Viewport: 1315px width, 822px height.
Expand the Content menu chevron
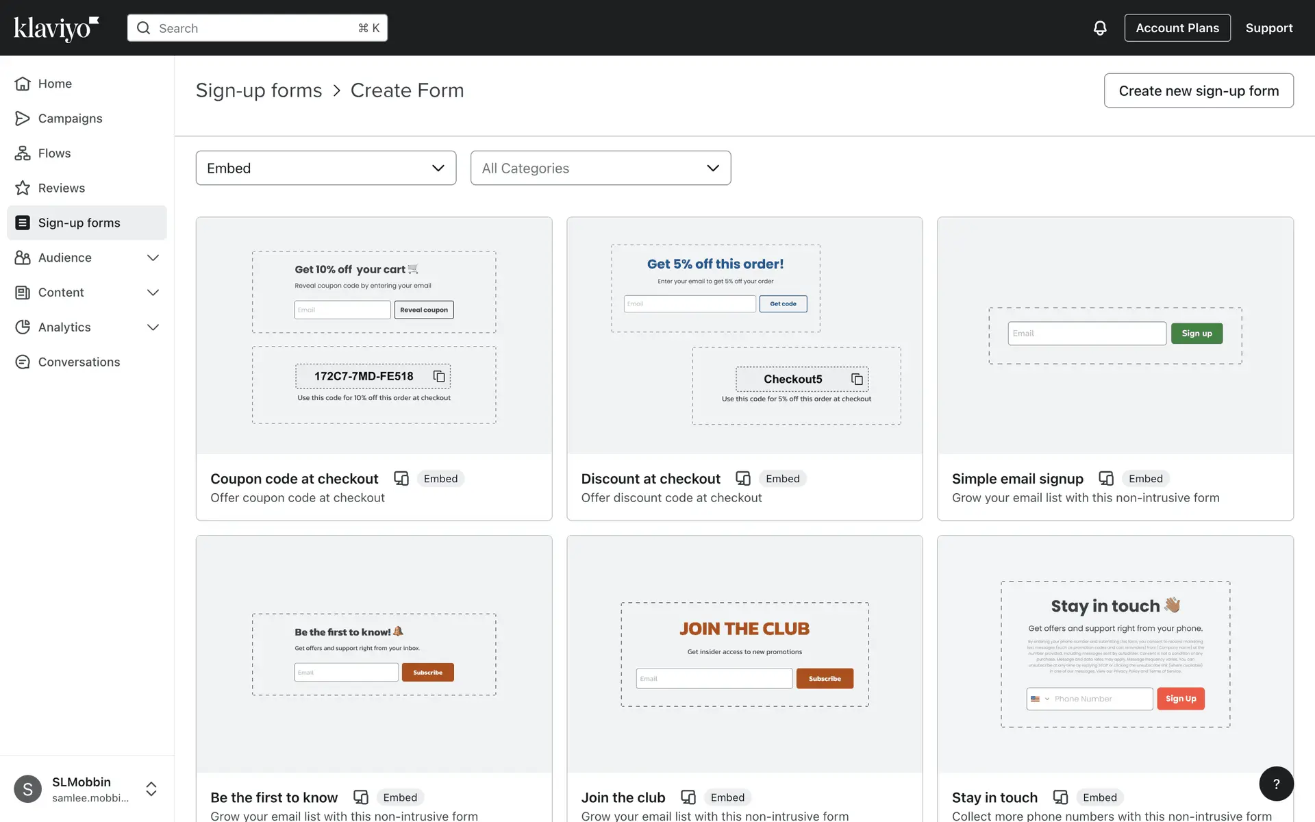(153, 292)
